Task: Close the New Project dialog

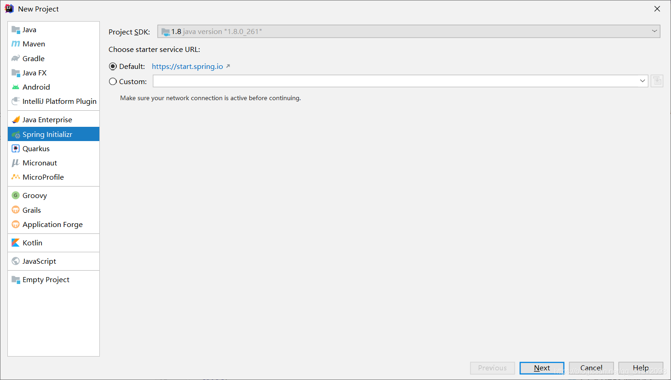Action: 657,9
